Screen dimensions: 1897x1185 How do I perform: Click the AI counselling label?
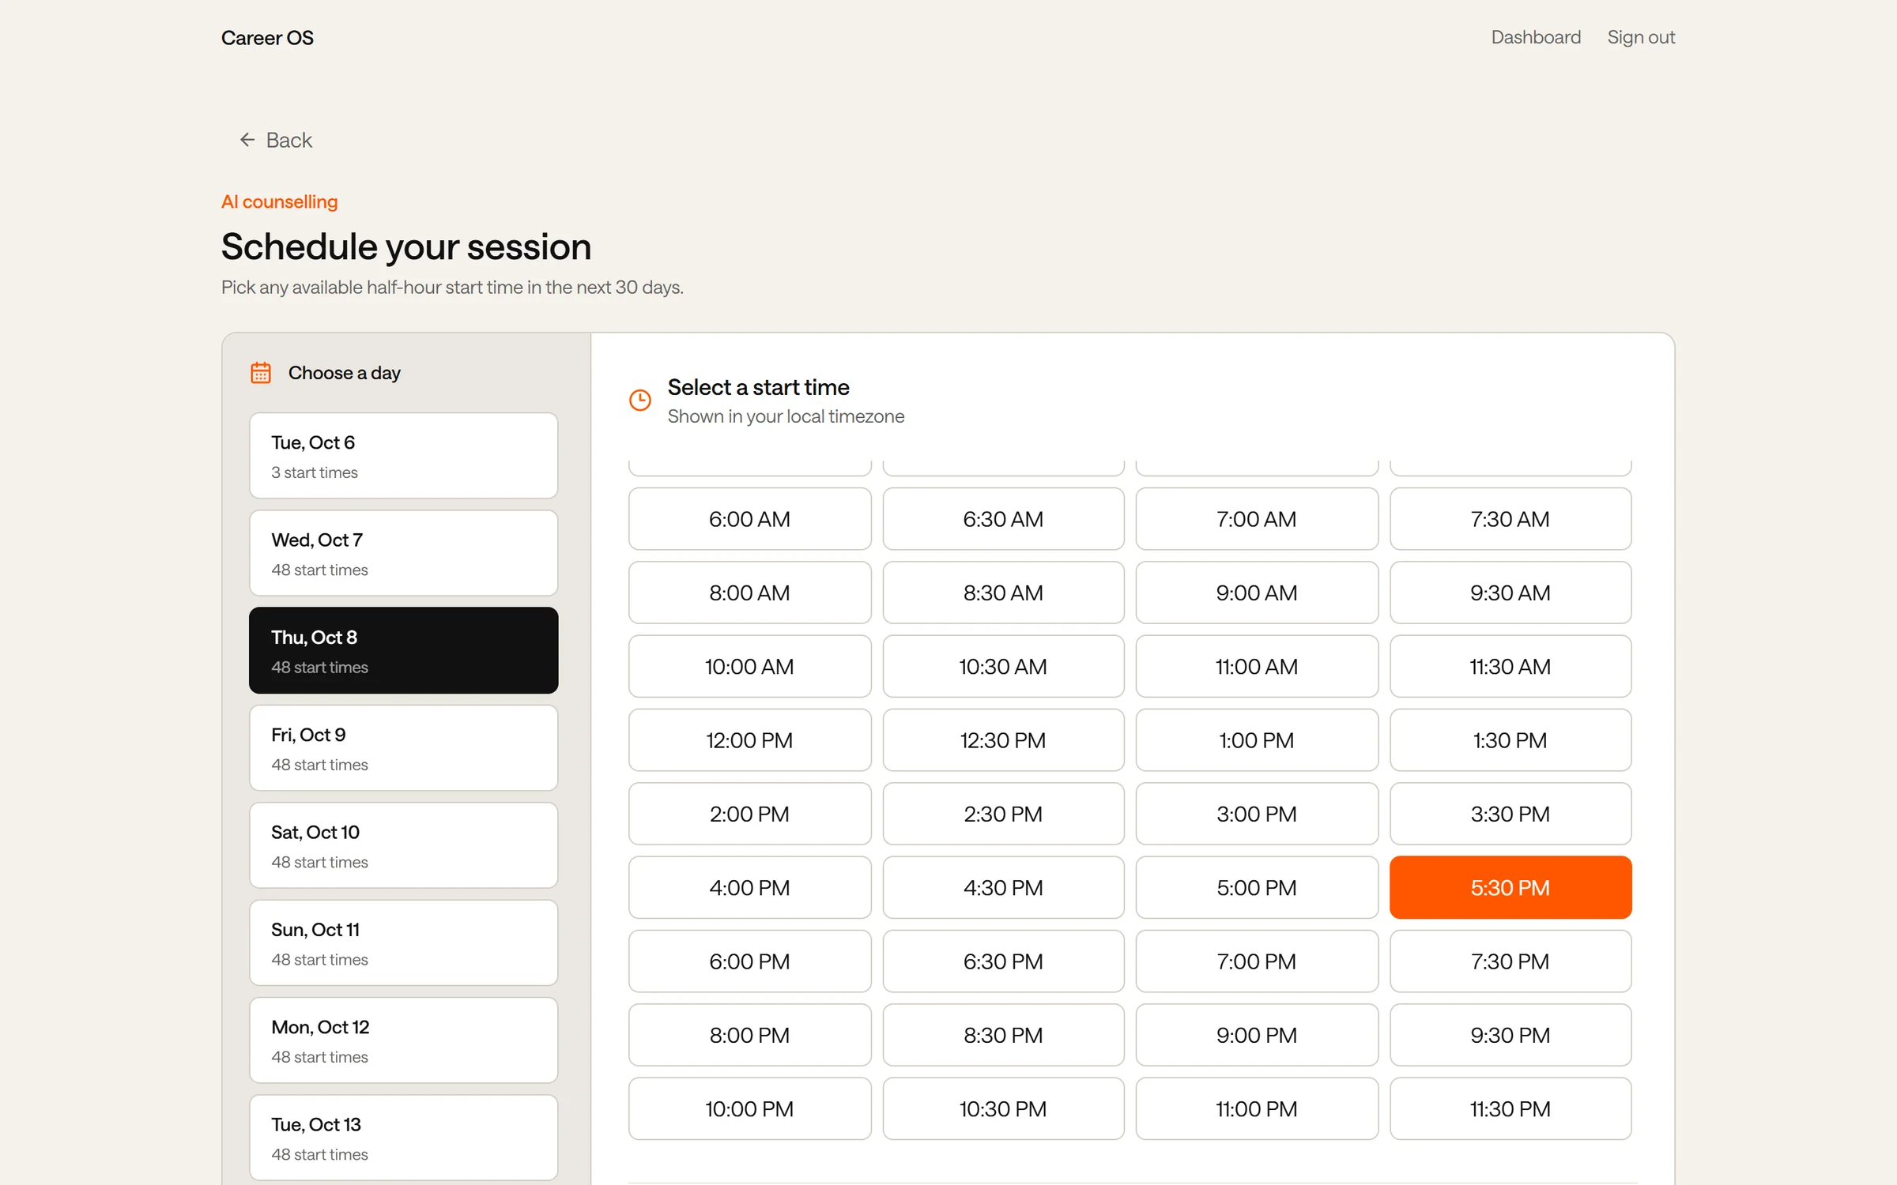click(x=279, y=202)
